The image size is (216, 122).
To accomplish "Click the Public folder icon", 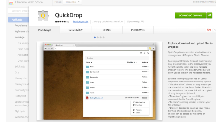I will point(87,93).
